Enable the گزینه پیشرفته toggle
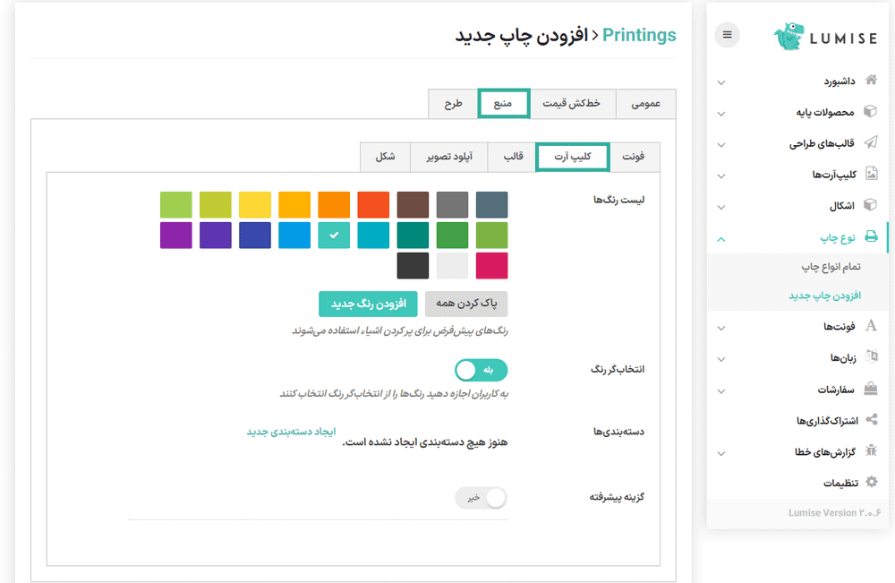The height and width of the screenshot is (583, 895). click(x=482, y=498)
